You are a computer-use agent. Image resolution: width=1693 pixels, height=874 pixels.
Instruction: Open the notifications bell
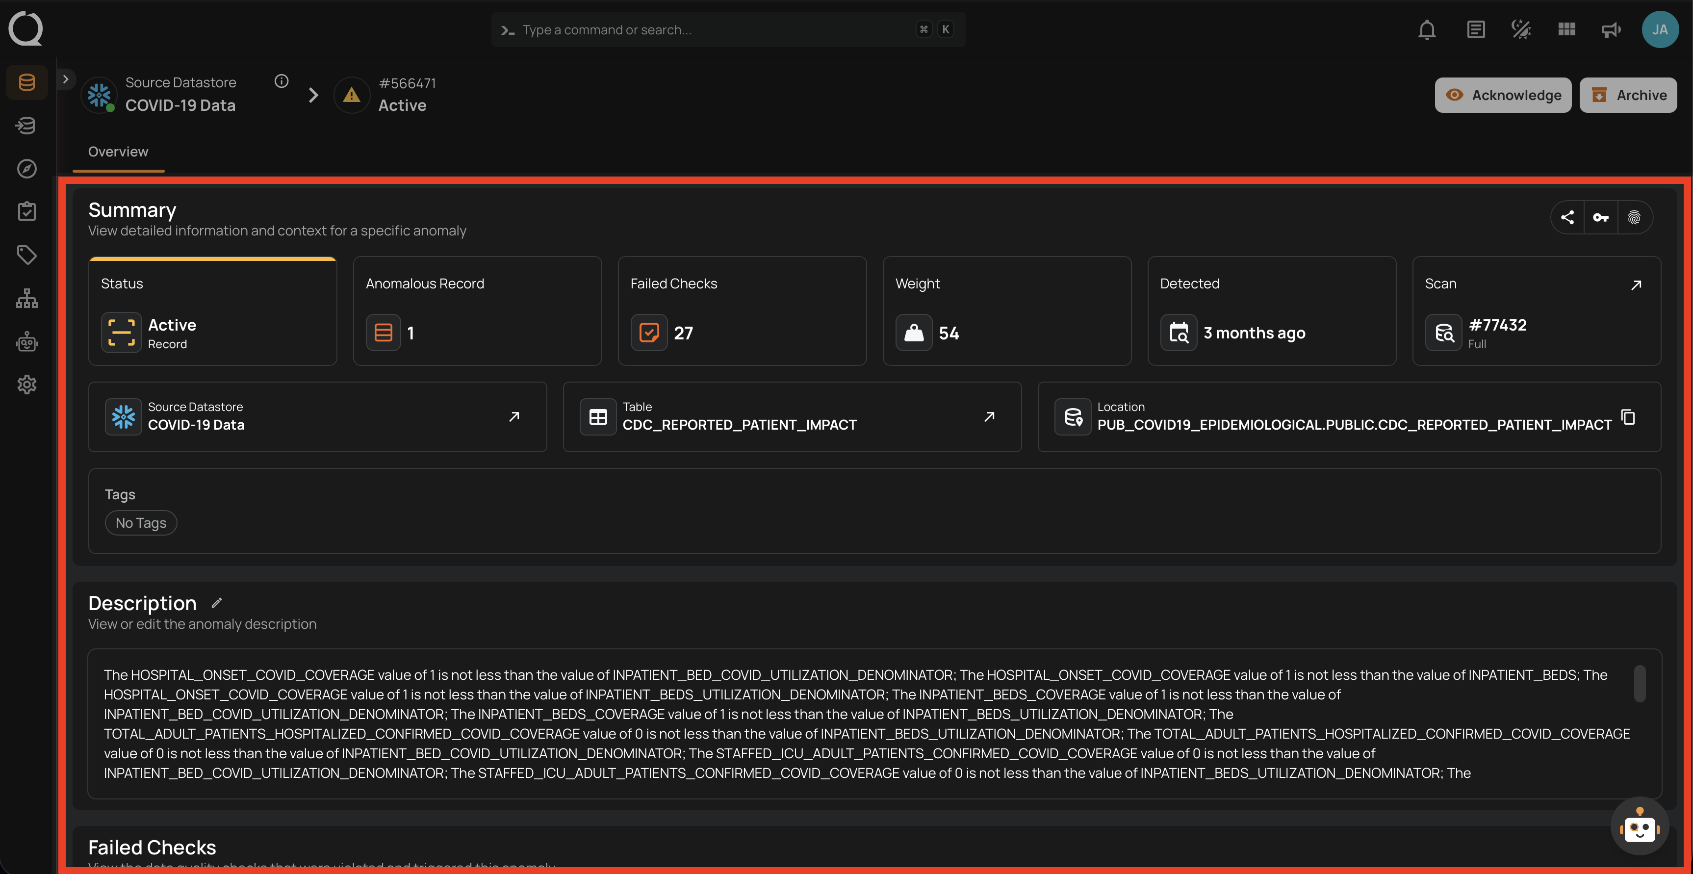coord(1427,29)
